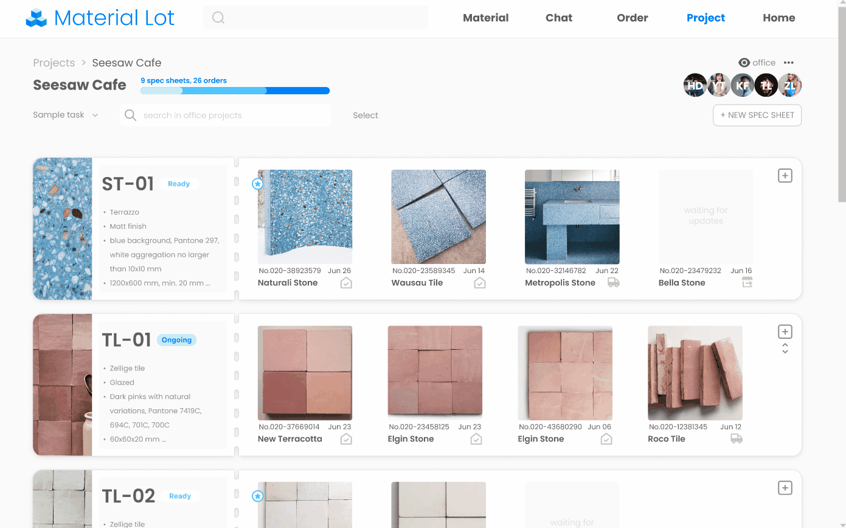The width and height of the screenshot is (846, 528).
Task: Click the Seesaw Cafe breadcrumb
Action: tap(127, 63)
